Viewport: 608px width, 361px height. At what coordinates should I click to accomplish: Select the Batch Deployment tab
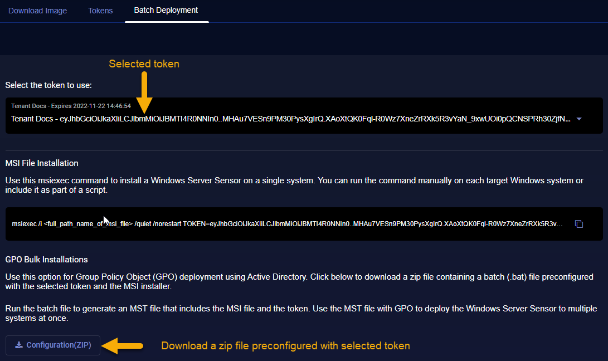(166, 11)
